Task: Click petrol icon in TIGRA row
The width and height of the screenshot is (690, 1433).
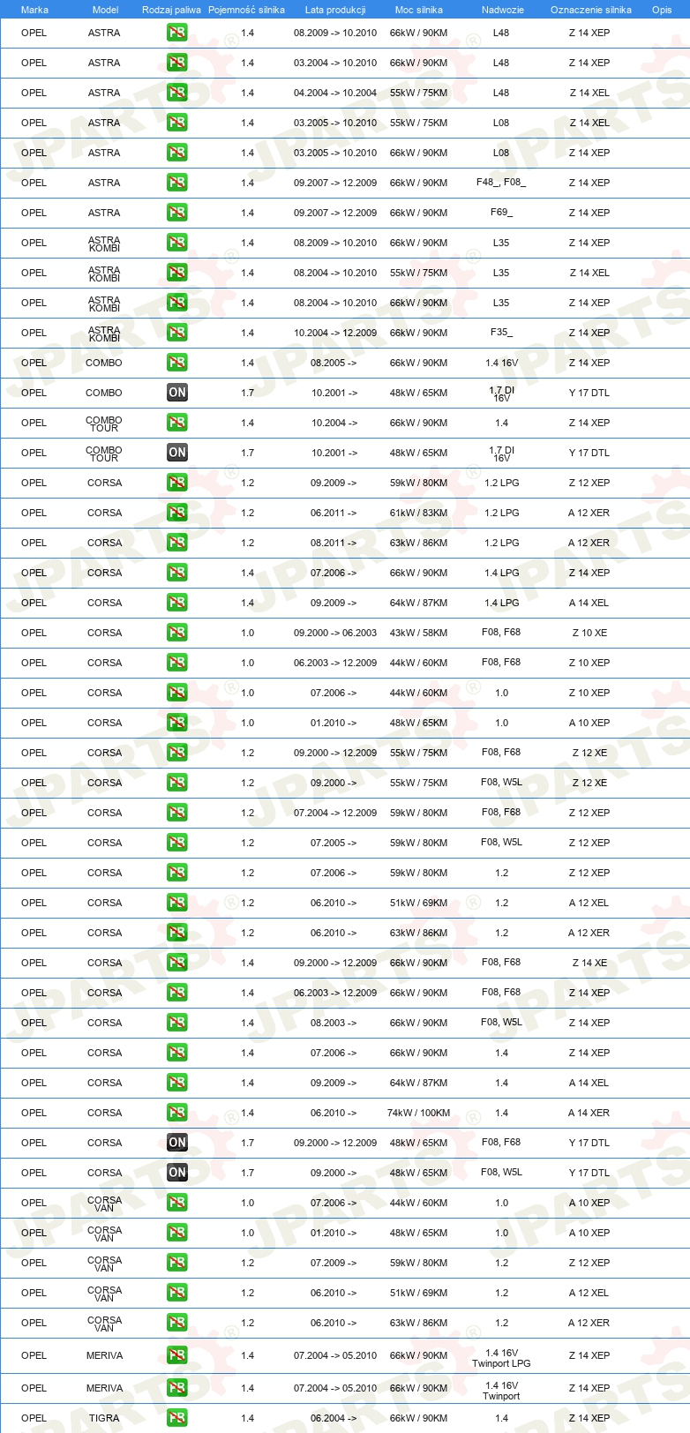Action: (x=177, y=1418)
